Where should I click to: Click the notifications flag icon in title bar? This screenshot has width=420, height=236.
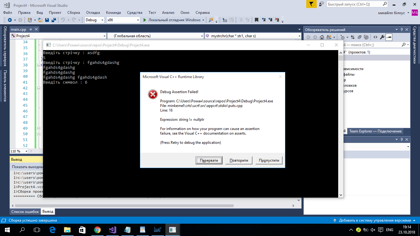tap(311, 4)
